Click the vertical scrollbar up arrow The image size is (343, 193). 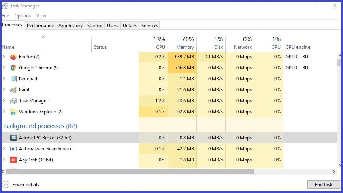[339, 56]
